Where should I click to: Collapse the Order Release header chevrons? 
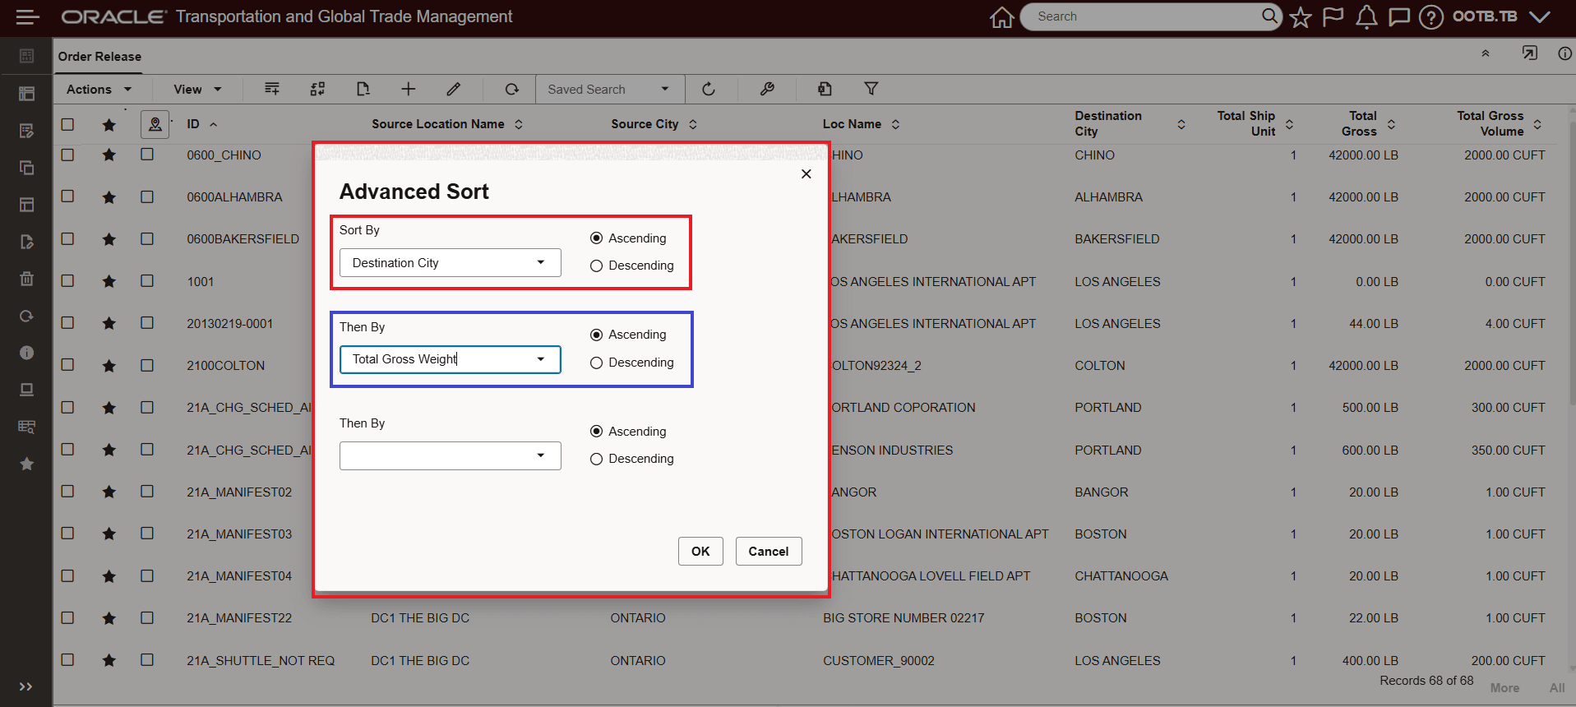pos(1486,53)
